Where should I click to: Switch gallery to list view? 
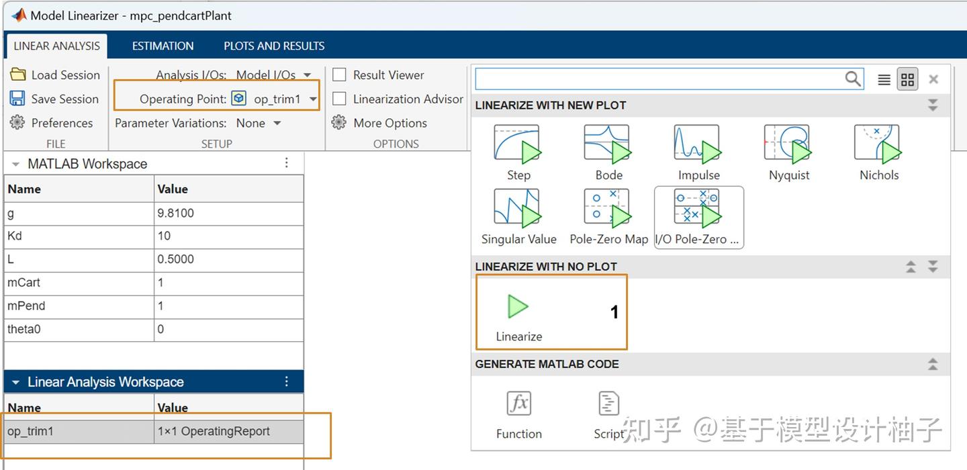(884, 79)
